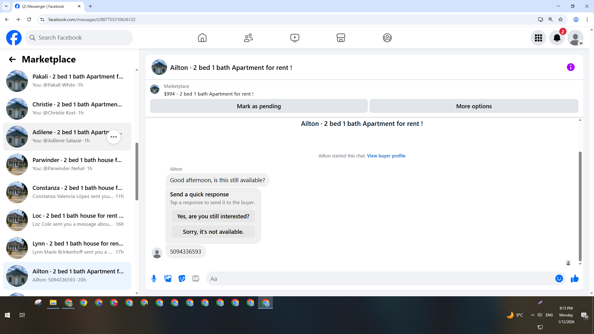
Task: Open the sticker picker icon
Action: [x=182, y=279]
